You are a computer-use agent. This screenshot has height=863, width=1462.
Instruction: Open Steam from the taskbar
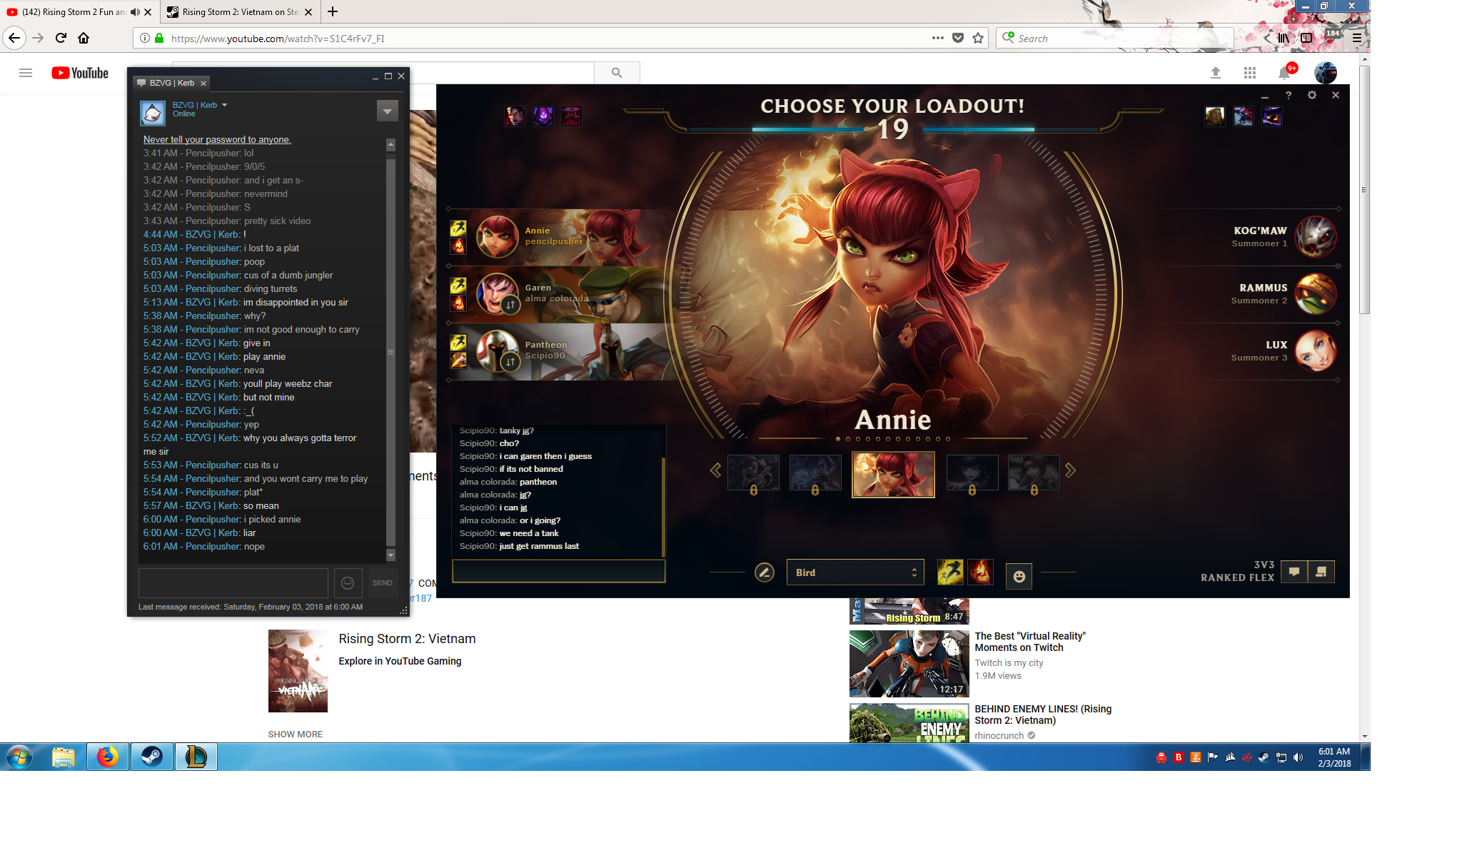coord(151,757)
